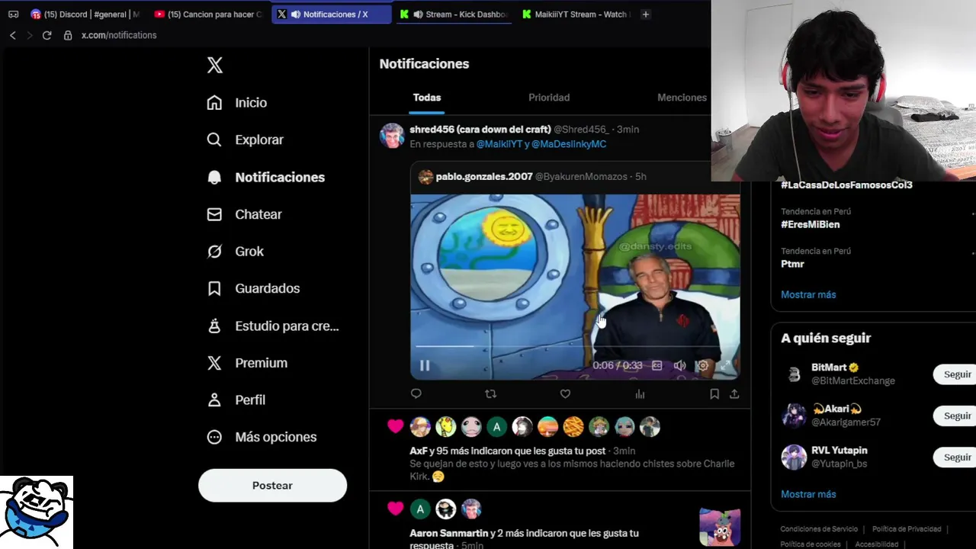976x549 pixels.
Task: Reload the current page
Action: coord(47,36)
